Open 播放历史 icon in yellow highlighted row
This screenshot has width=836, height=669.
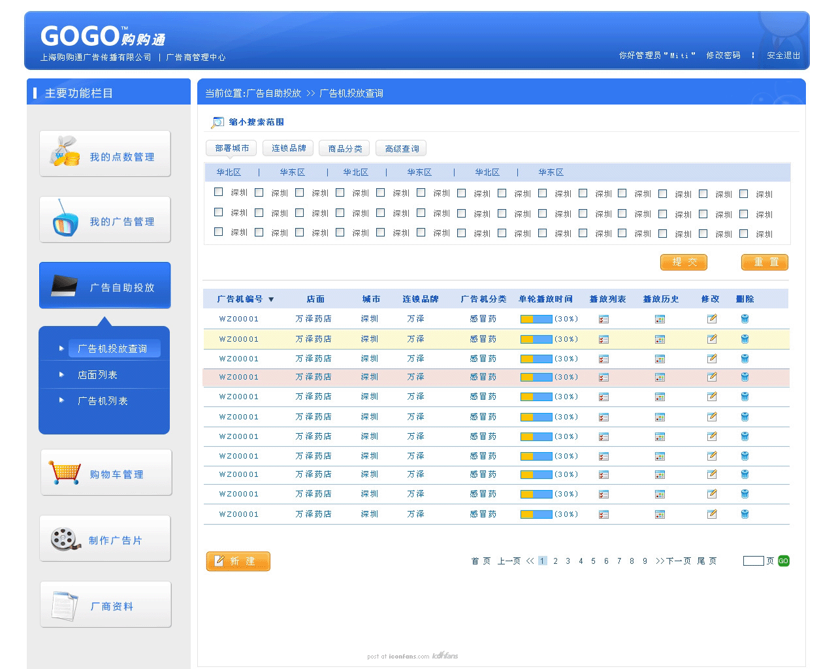pos(660,339)
